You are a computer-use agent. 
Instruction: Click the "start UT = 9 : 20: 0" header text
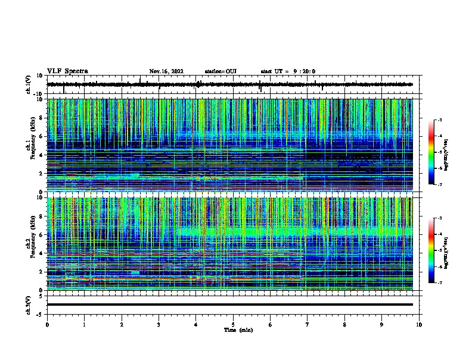pyautogui.click(x=288, y=71)
